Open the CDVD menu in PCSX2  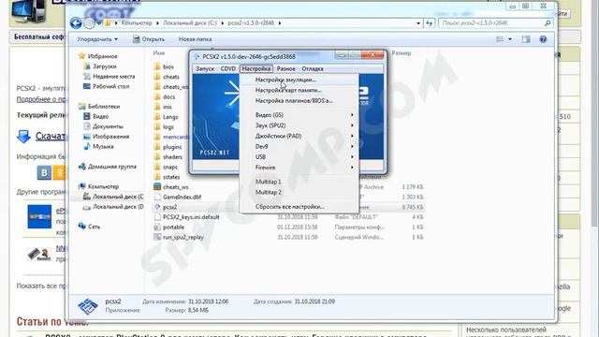228,68
